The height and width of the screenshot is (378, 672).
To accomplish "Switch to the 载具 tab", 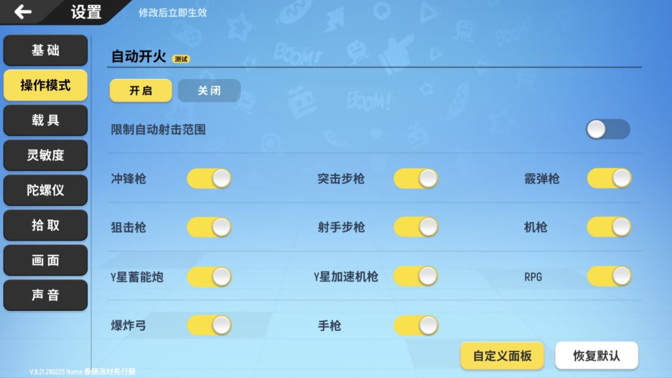I will pyautogui.click(x=45, y=120).
